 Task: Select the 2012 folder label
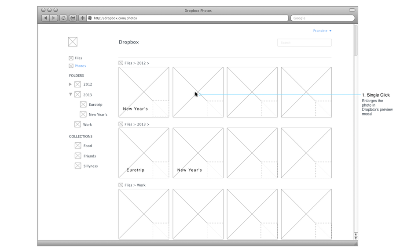(x=88, y=84)
